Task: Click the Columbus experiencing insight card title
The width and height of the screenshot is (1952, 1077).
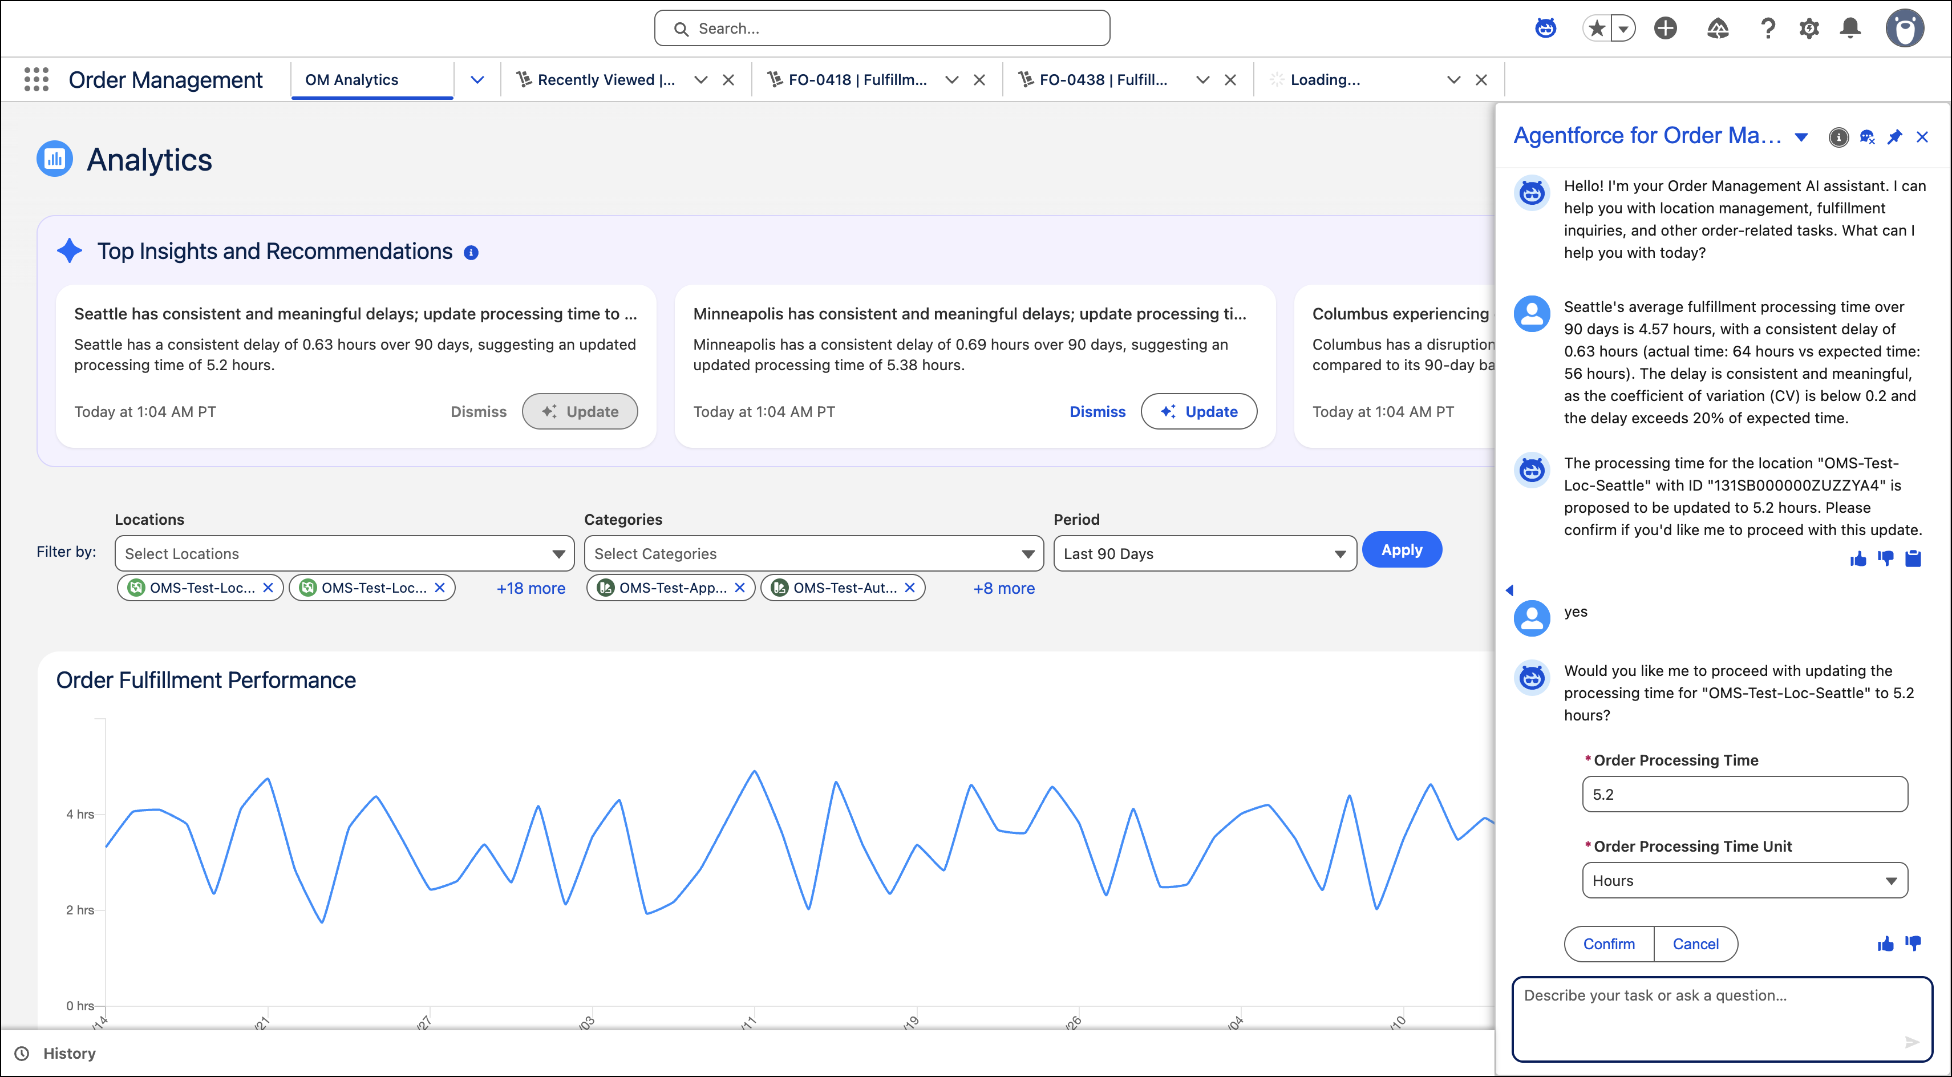Action: [1400, 314]
